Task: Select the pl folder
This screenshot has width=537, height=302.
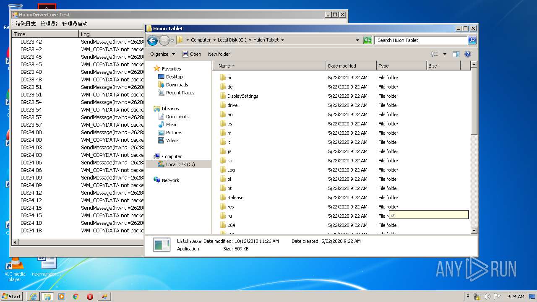Action: [229, 179]
